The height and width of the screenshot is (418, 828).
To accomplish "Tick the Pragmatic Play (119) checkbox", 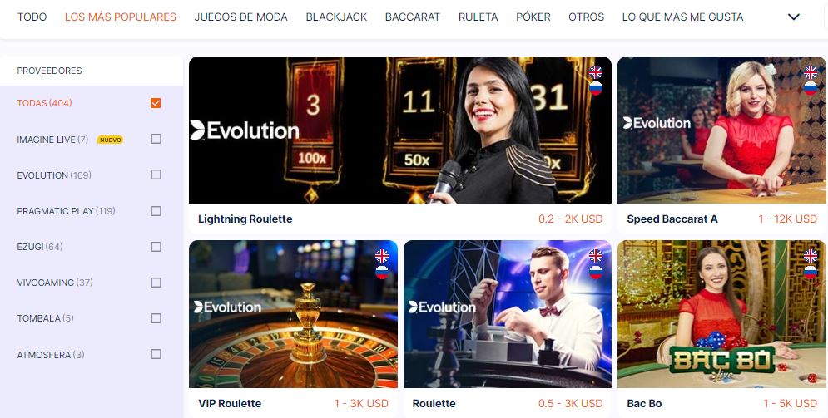I will tap(156, 211).
